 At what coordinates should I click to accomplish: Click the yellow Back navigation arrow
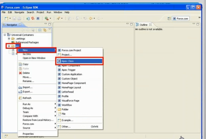click(x=91, y=18)
